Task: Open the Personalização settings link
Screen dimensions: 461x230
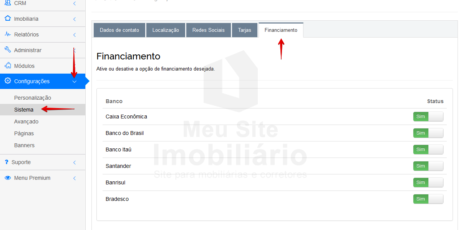Action: coord(33,98)
